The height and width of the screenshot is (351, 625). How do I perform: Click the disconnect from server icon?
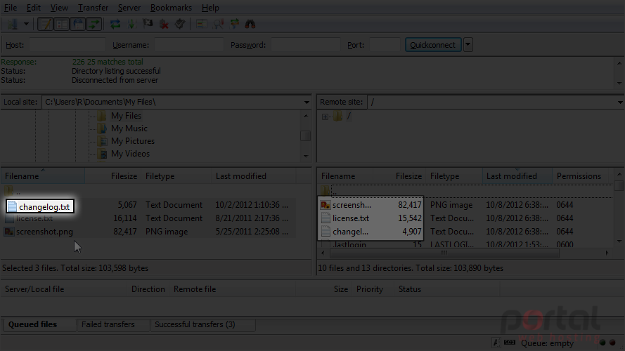click(164, 25)
